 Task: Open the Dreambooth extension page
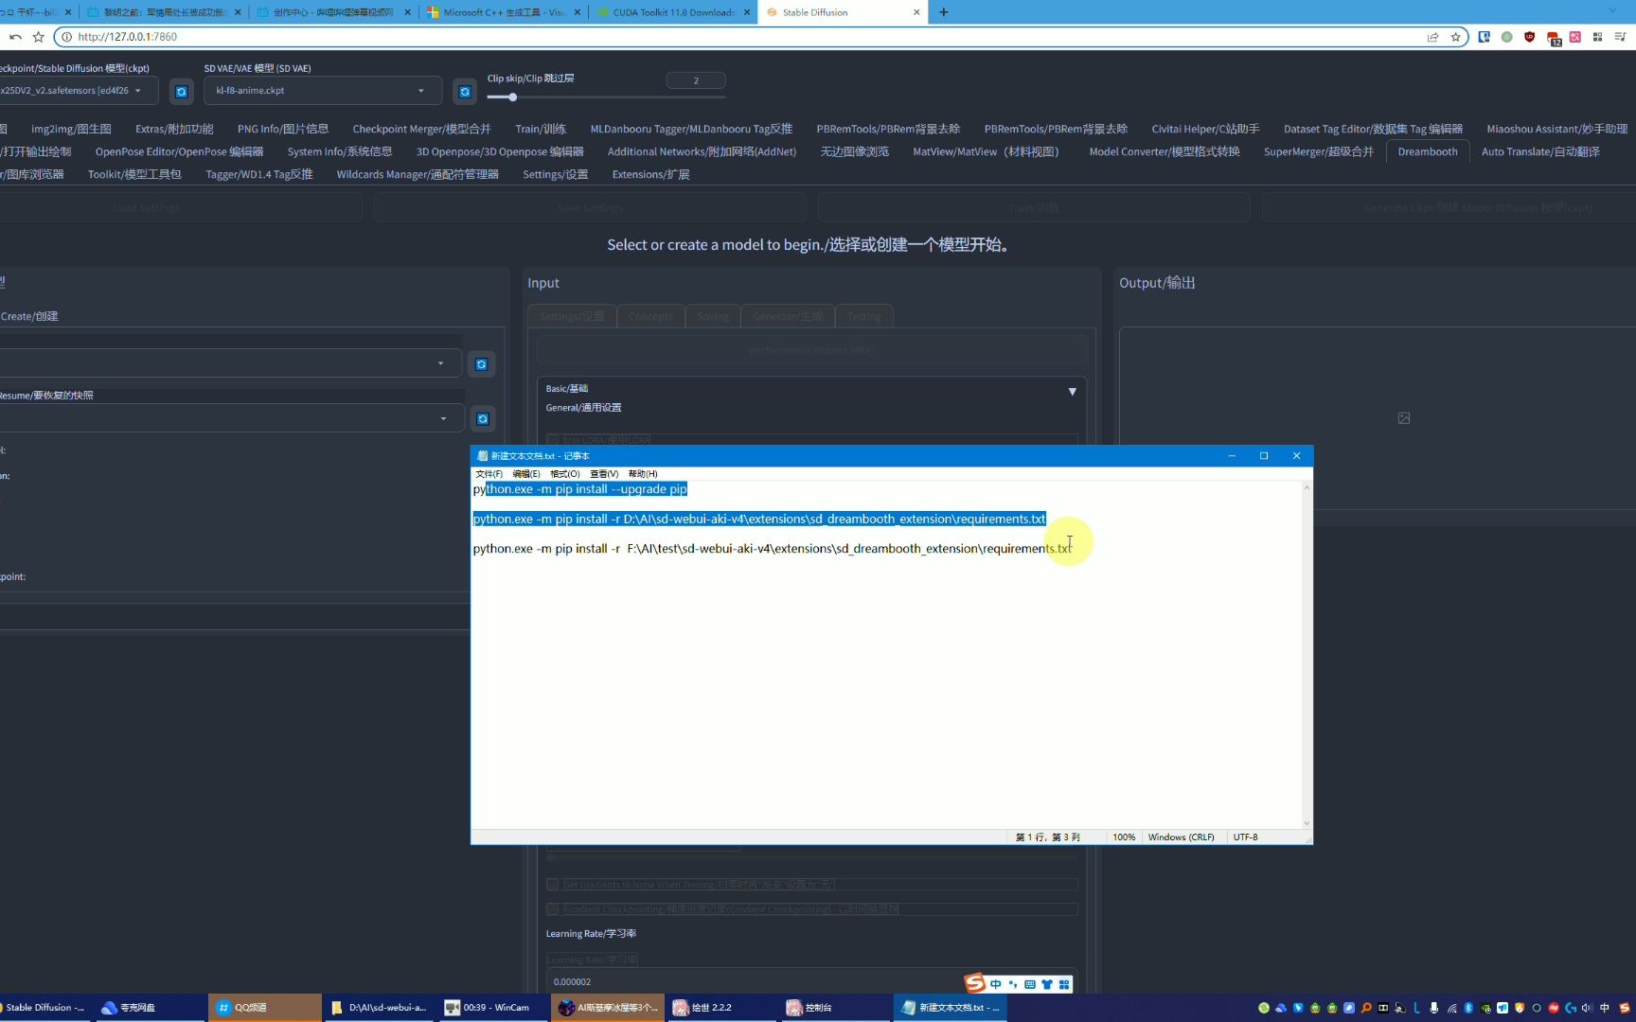pyautogui.click(x=1427, y=151)
